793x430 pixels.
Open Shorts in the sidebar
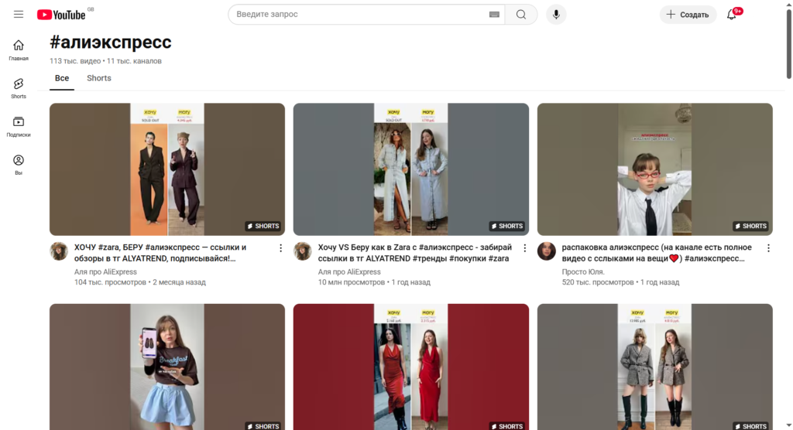[19, 88]
